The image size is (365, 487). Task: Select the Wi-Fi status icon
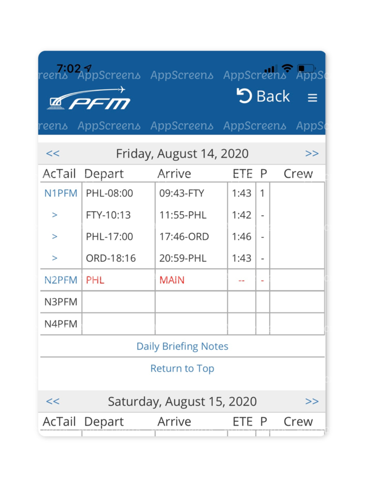(x=287, y=68)
